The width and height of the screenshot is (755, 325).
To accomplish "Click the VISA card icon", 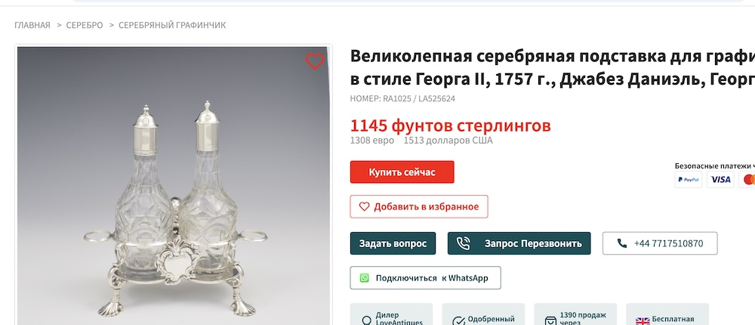I will pos(720,179).
